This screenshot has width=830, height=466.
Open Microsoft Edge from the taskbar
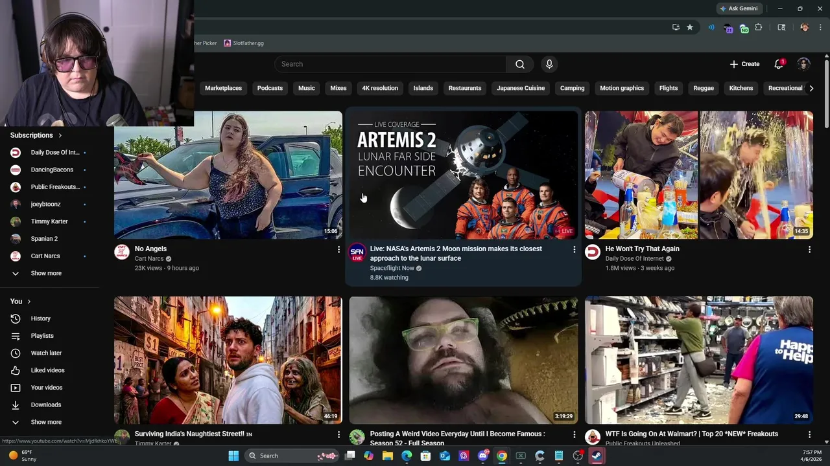[407, 456]
